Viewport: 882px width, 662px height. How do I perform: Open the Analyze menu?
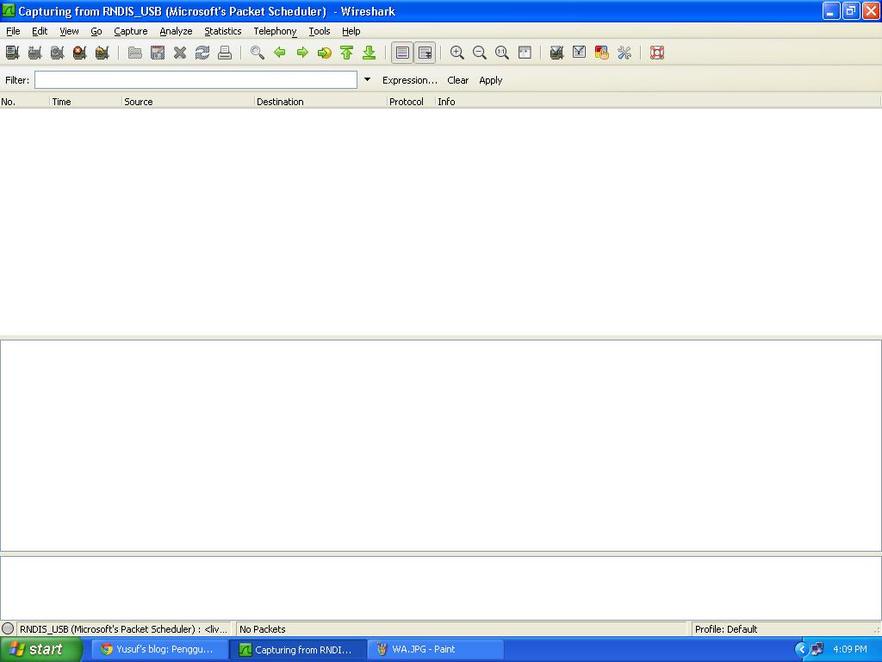[x=176, y=32]
